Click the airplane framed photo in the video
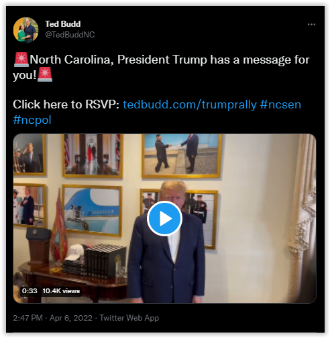This screenshot has width=330, height=338. (92, 211)
